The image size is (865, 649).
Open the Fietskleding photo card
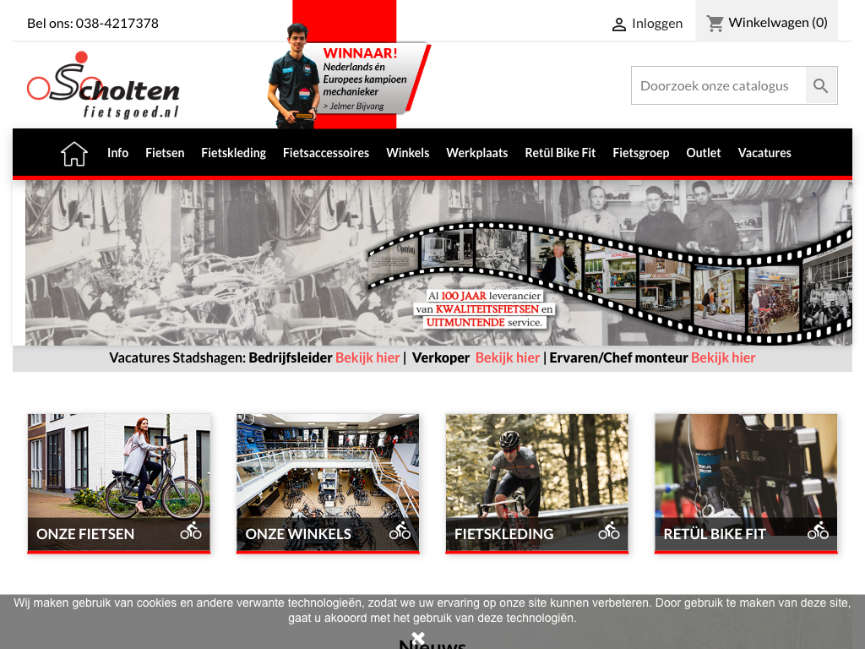[x=536, y=483]
